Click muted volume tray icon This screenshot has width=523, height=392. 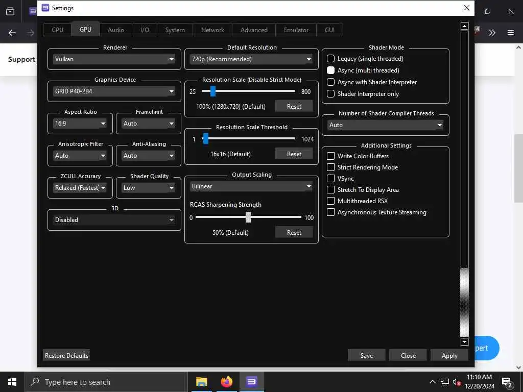point(457,382)
